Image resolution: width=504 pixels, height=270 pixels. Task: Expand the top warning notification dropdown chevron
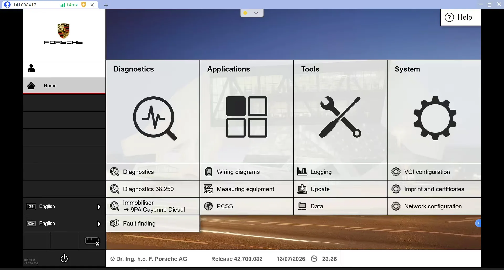click(x=256, y=13)
